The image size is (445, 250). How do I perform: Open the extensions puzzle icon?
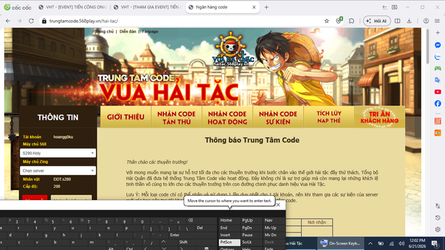point(352,21)
